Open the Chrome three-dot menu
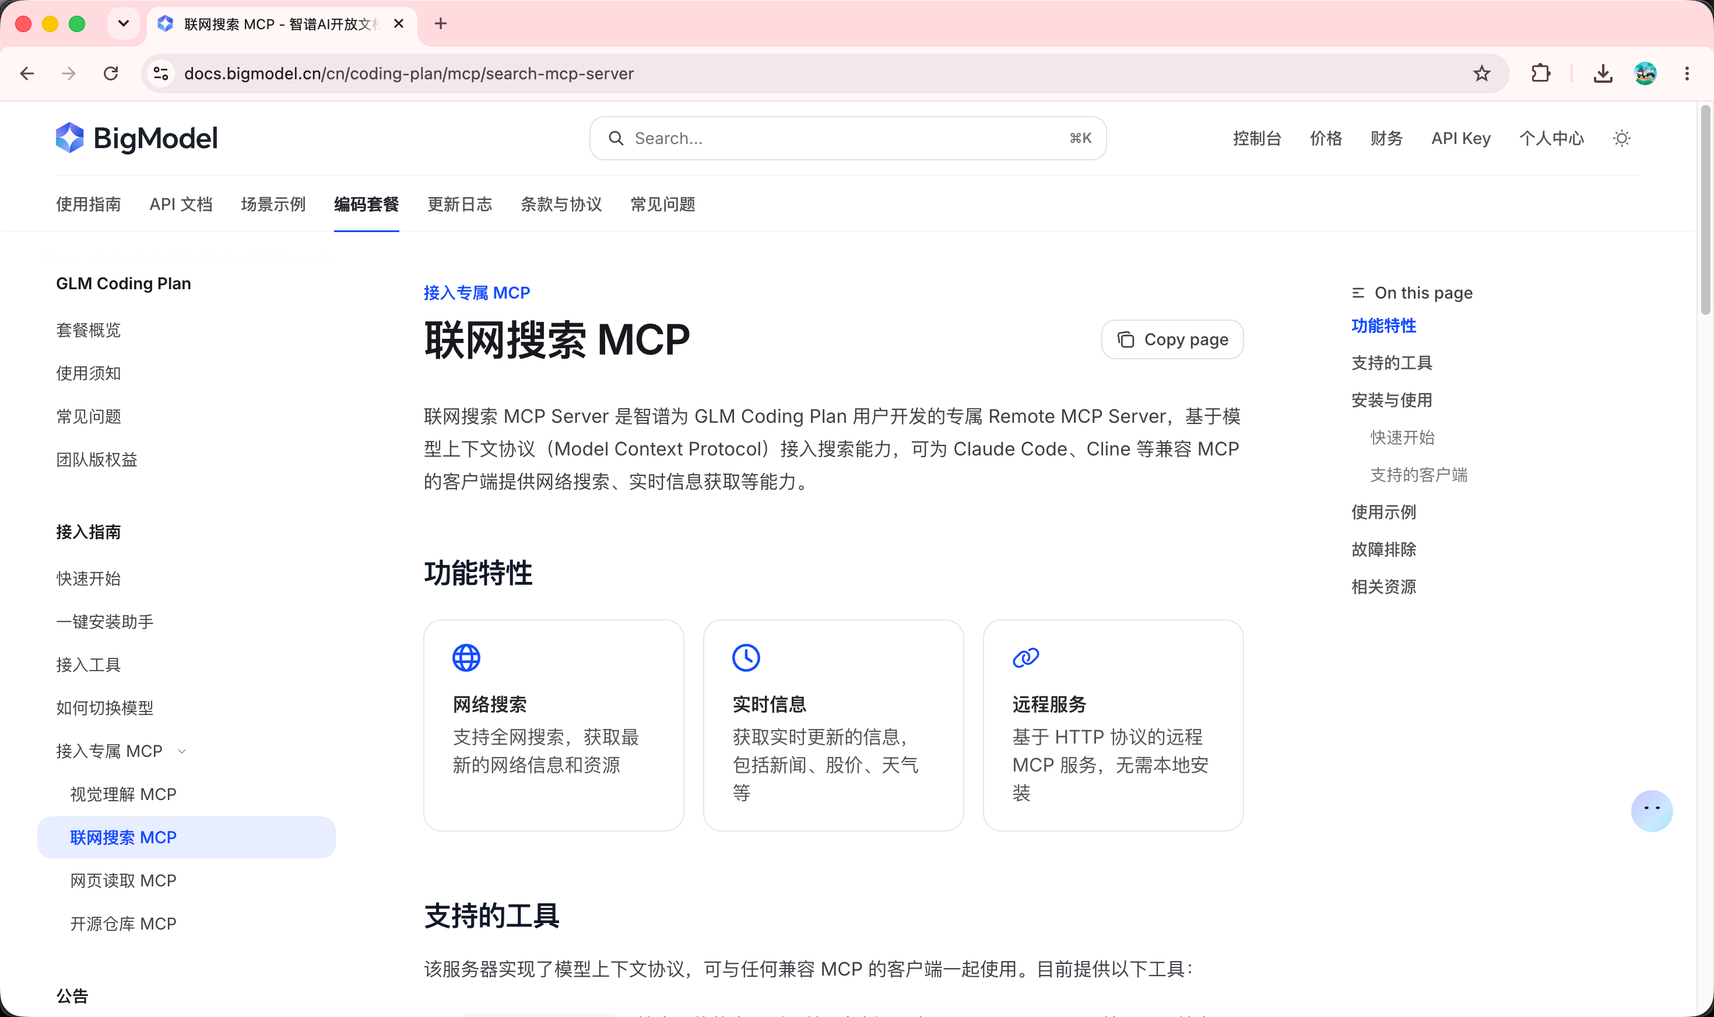Image resolution: width=1714 pixels, height=1017 pixels. (1687, 73)
